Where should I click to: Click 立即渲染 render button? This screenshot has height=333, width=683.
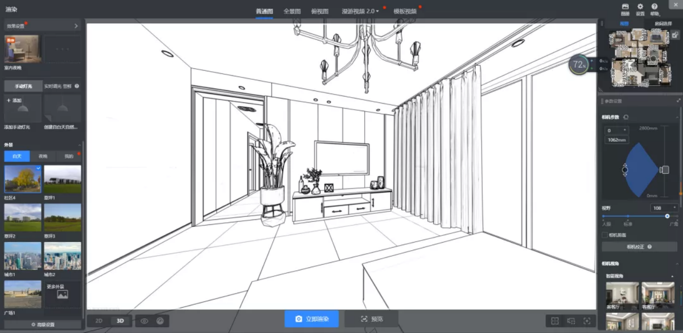tap(312, 319)
